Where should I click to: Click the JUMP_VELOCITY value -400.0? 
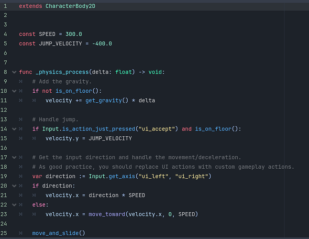pos(102,43)
